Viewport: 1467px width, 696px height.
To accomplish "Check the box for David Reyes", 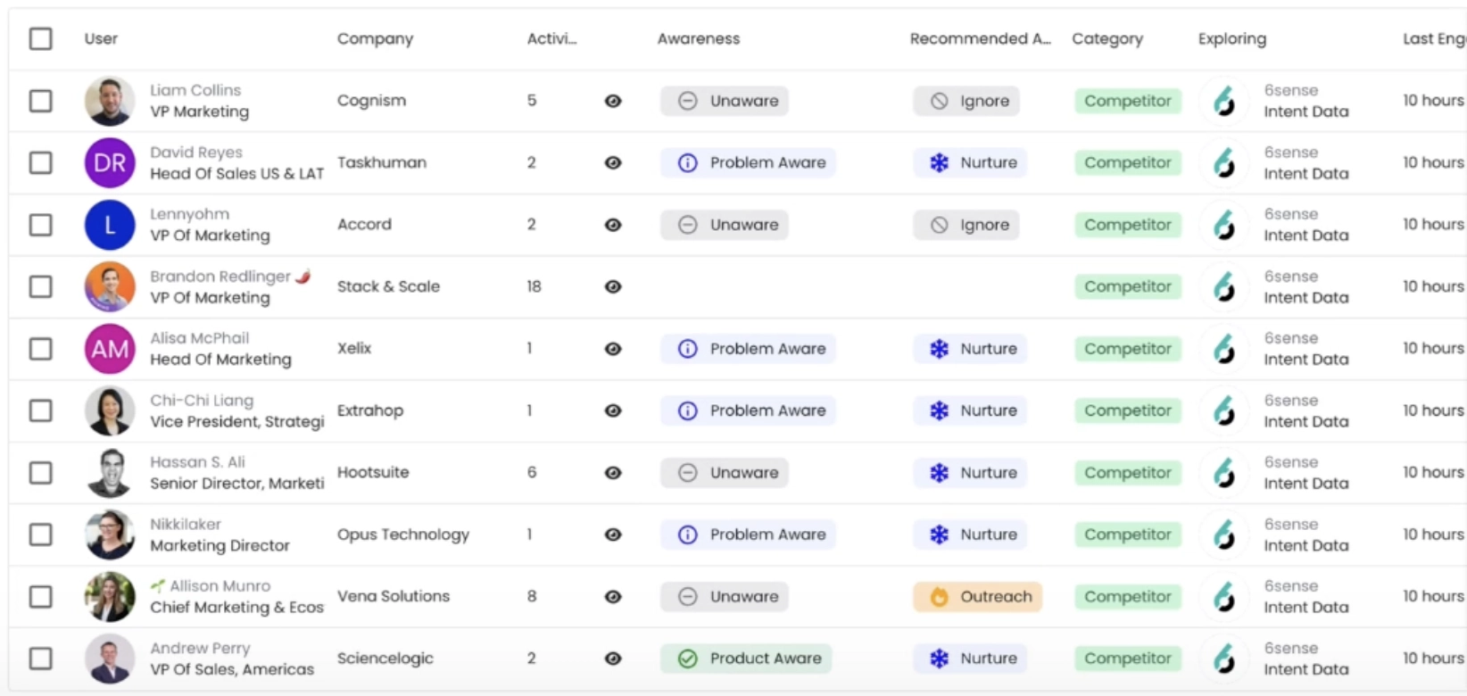I will (x=41, y=162).
